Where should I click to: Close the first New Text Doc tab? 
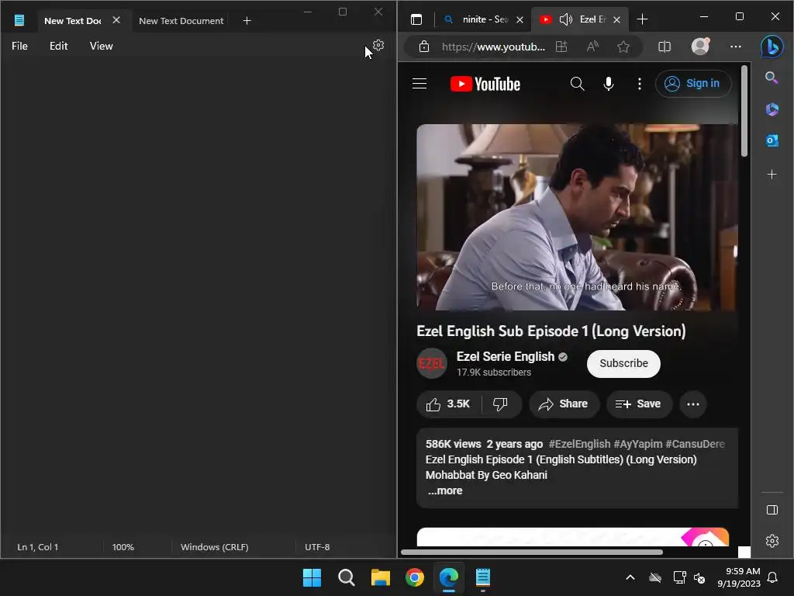click(116, 20)
